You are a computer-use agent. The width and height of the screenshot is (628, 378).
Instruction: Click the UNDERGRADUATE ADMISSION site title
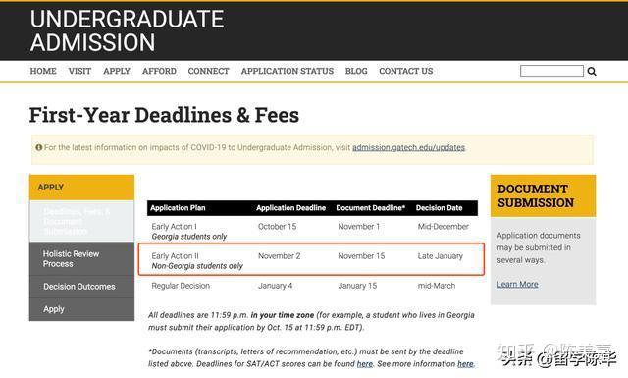tap(127, 30)
